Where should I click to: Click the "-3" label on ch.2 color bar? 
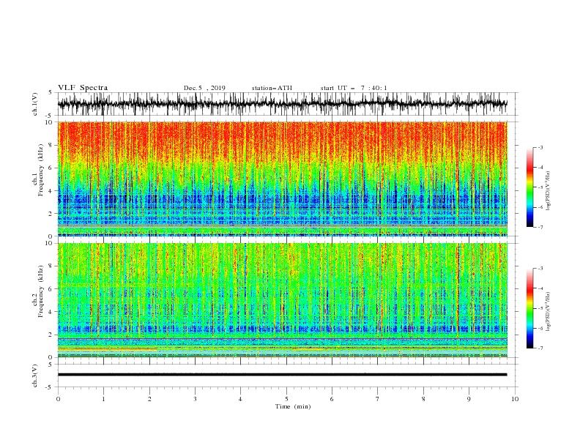540,269
